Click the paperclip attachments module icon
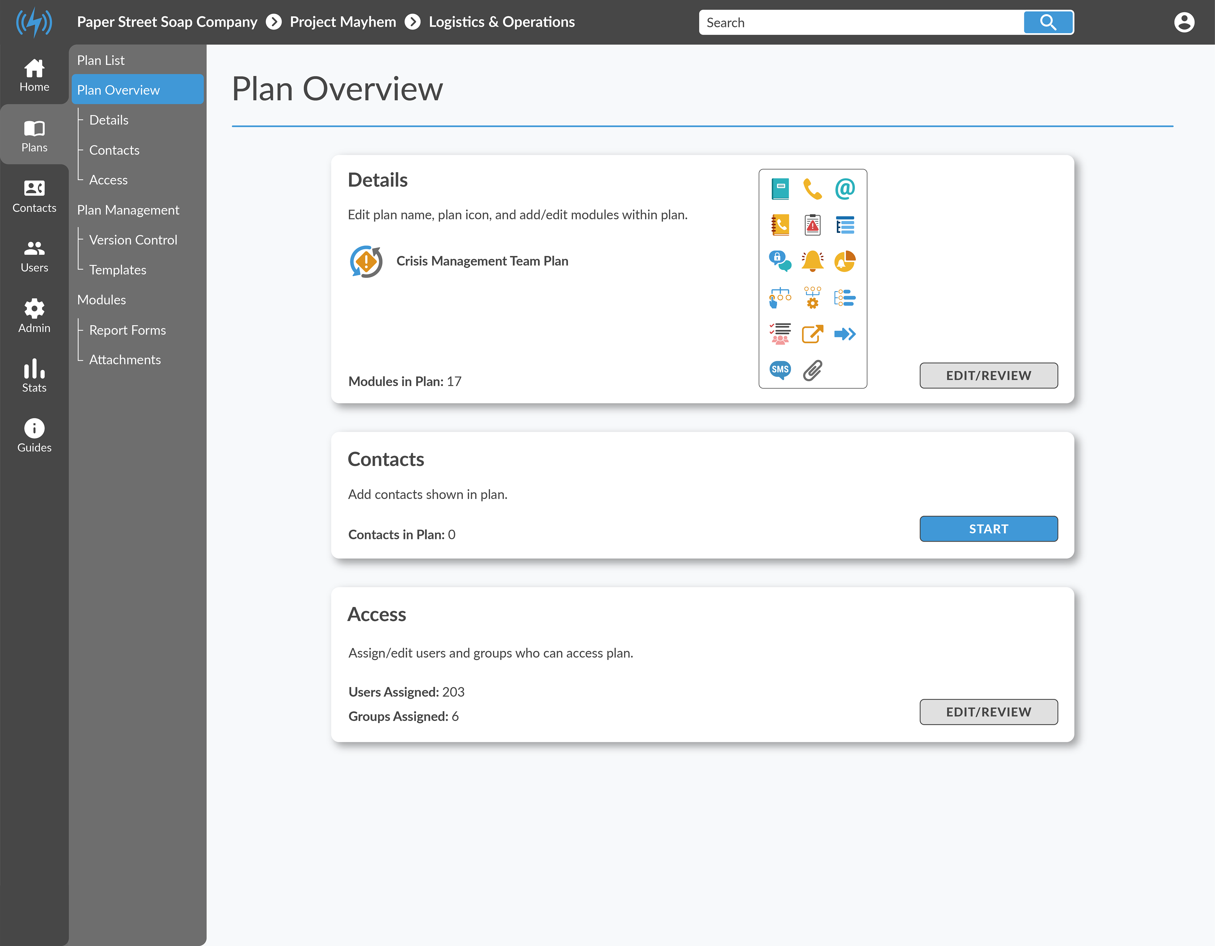This screenshot has height=946, width=1215. pyautogui.click(x=812, y=370)
